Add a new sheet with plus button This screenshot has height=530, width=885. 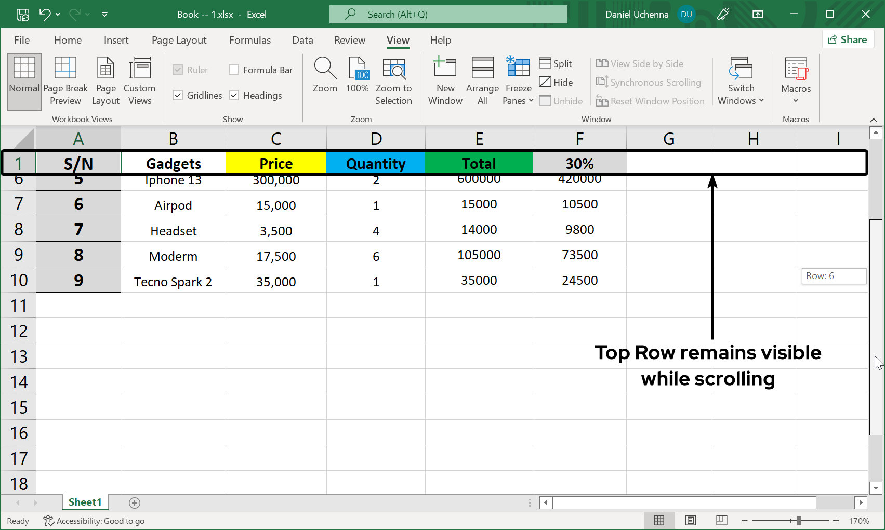click(x=135, y=502)
